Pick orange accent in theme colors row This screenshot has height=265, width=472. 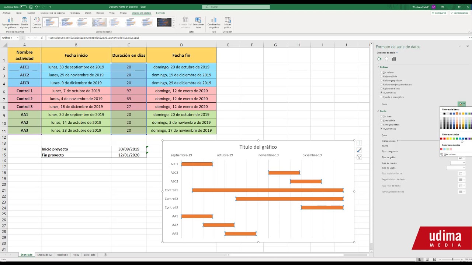pos(457,113)
